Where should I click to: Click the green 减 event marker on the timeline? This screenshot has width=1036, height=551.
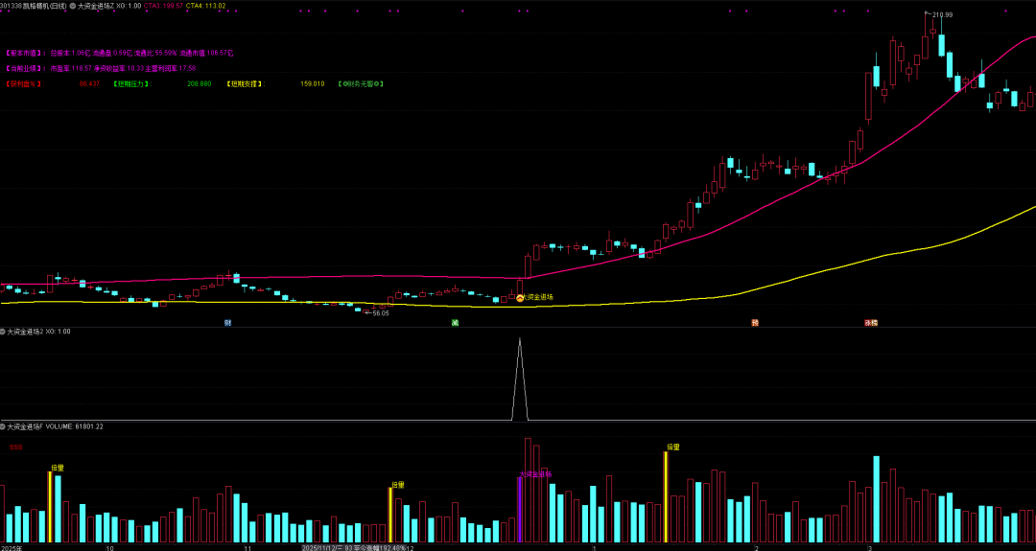click(x=456, y=323)
